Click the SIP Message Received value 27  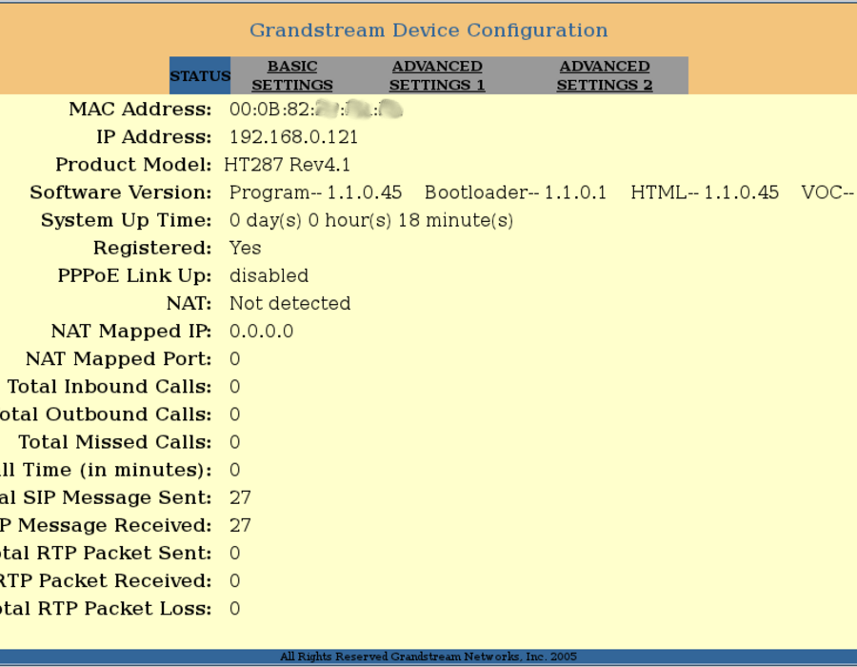[x=240, y=525]
